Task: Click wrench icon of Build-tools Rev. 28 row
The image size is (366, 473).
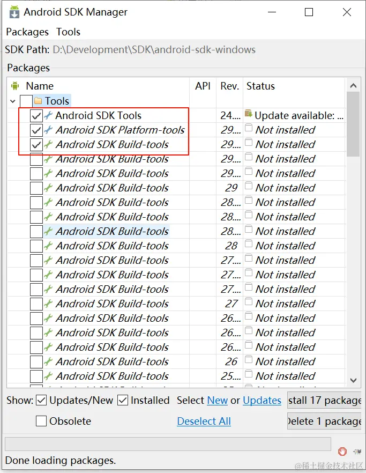Action: coord(48,246)
